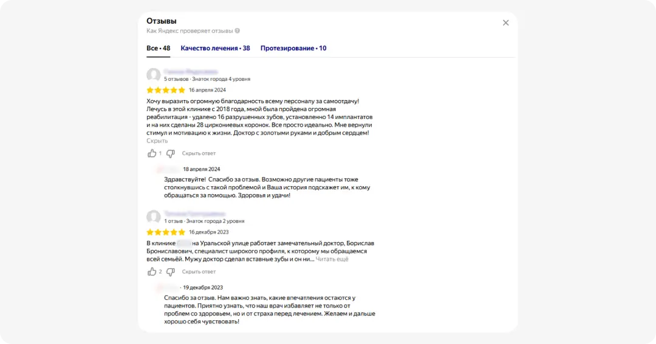Expand the second review with "Читать ещё"

332,259
